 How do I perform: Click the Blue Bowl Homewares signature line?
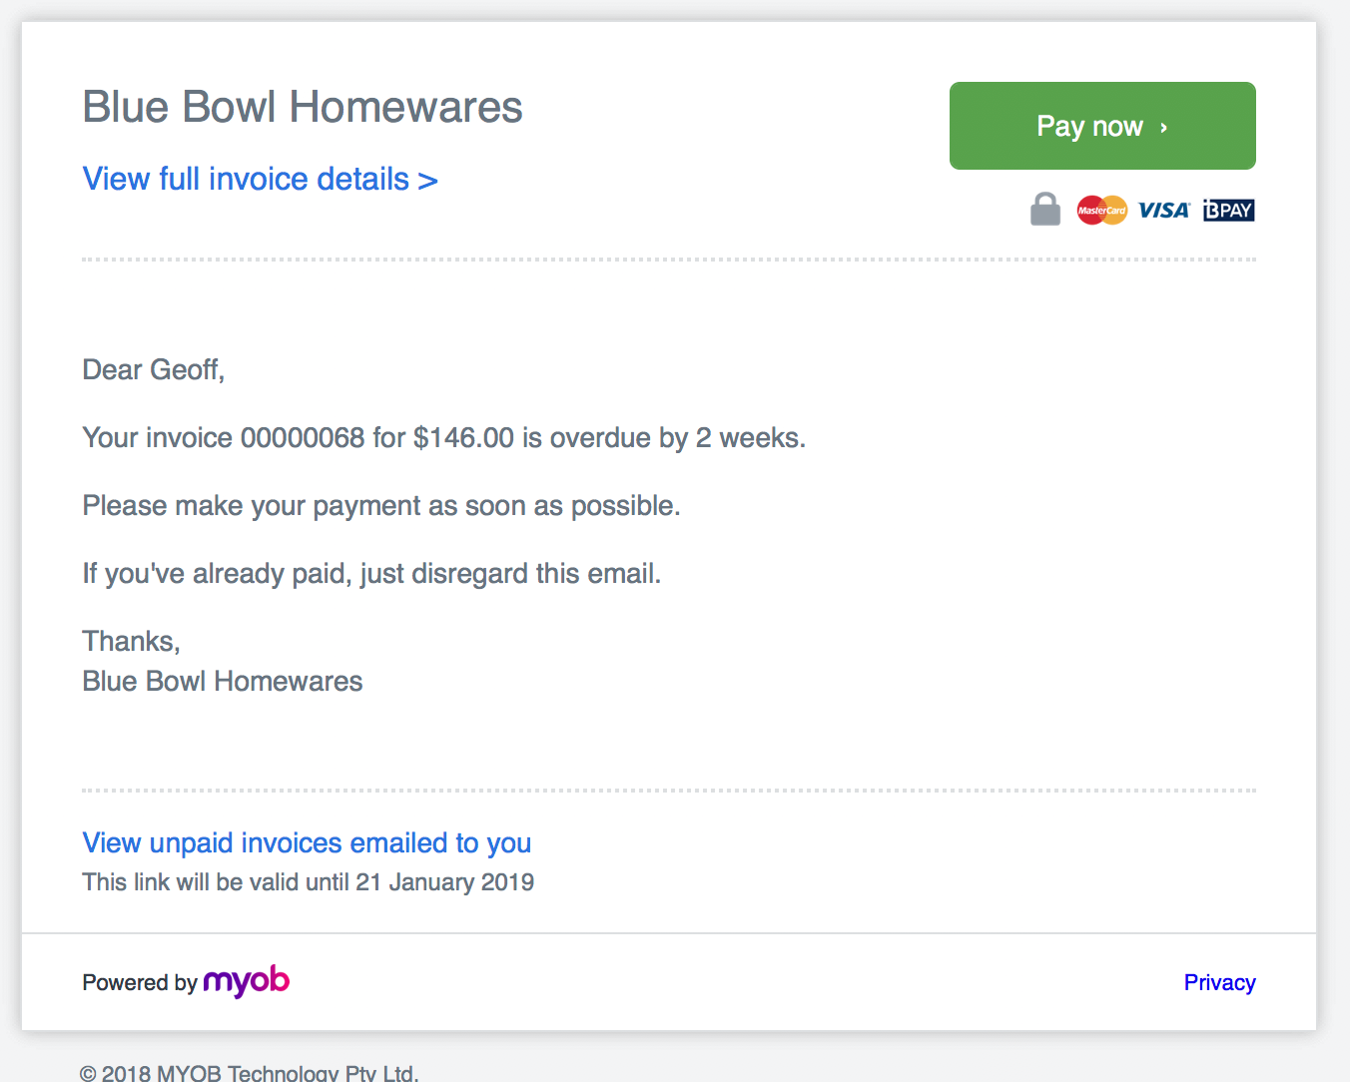coord(223,682)
